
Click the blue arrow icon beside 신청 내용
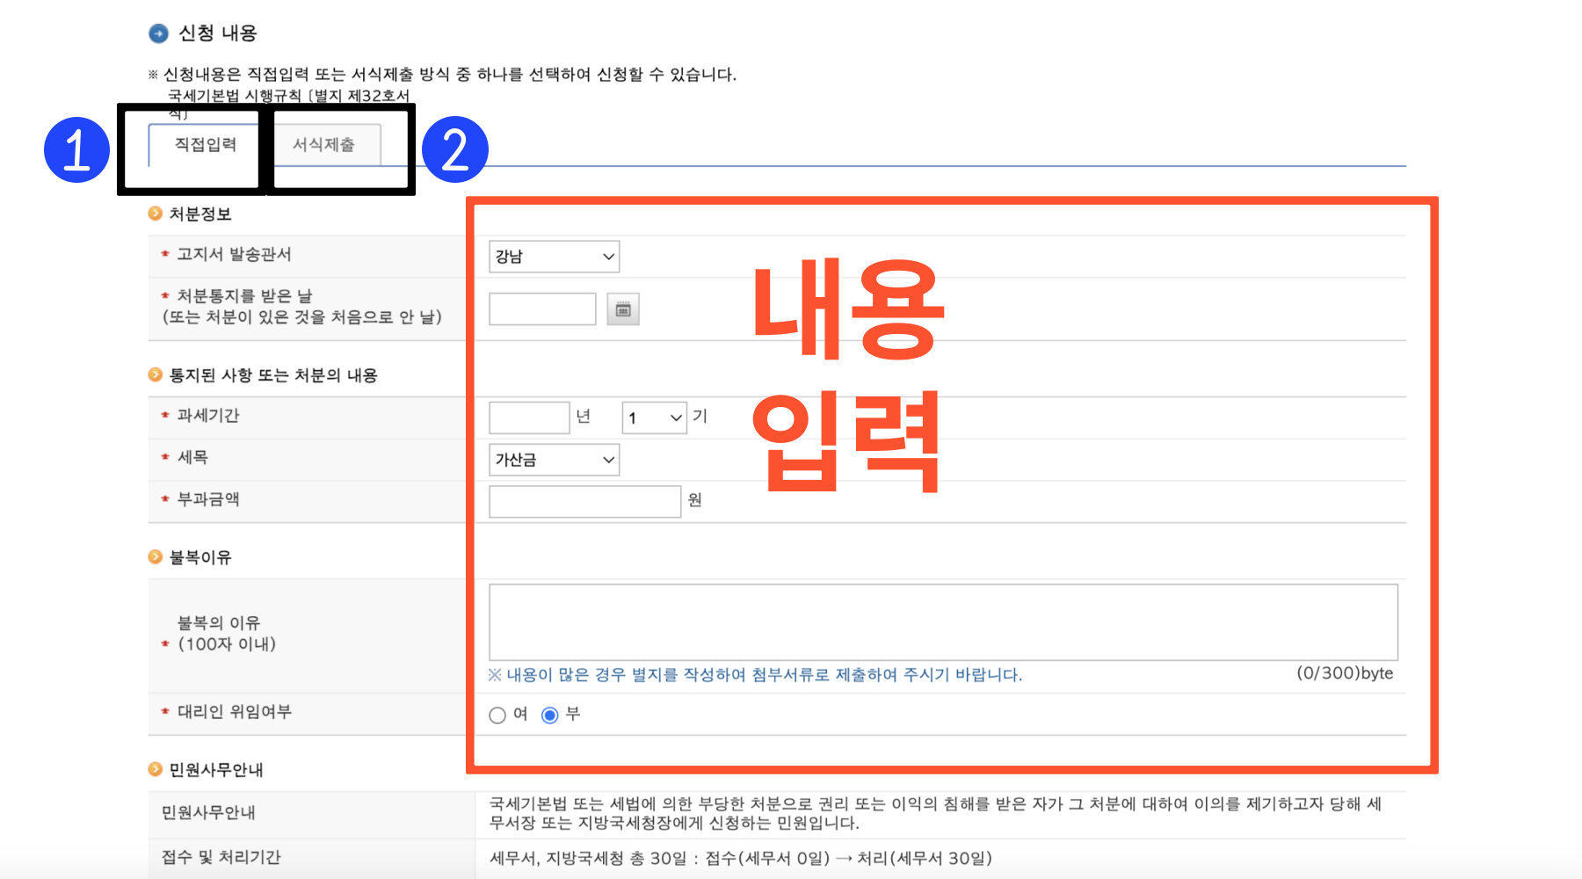[158, 33]
